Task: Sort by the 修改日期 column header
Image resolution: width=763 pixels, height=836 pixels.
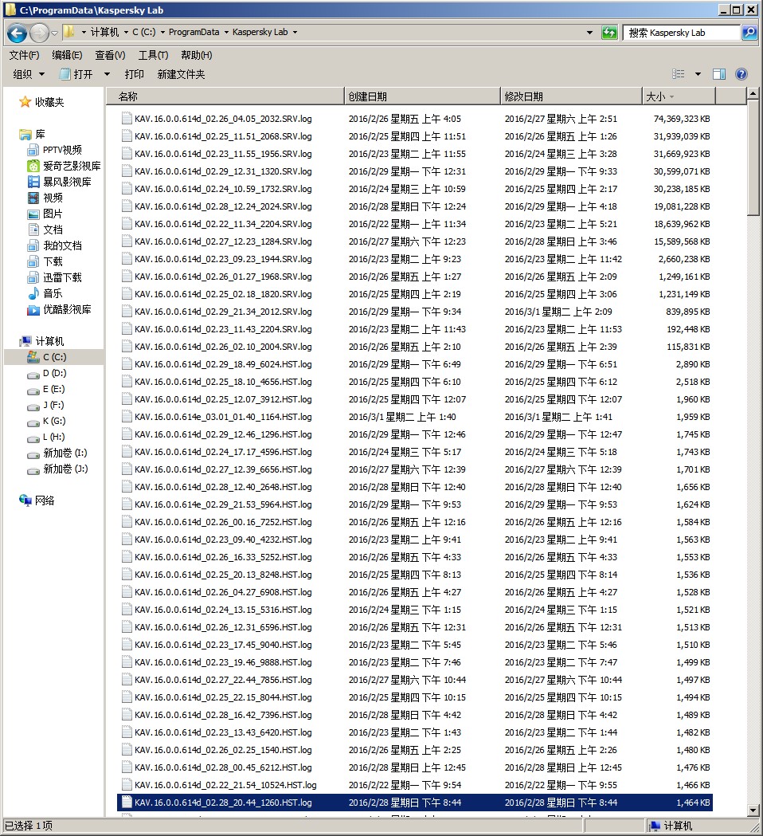Action: [x=572, y=96]
